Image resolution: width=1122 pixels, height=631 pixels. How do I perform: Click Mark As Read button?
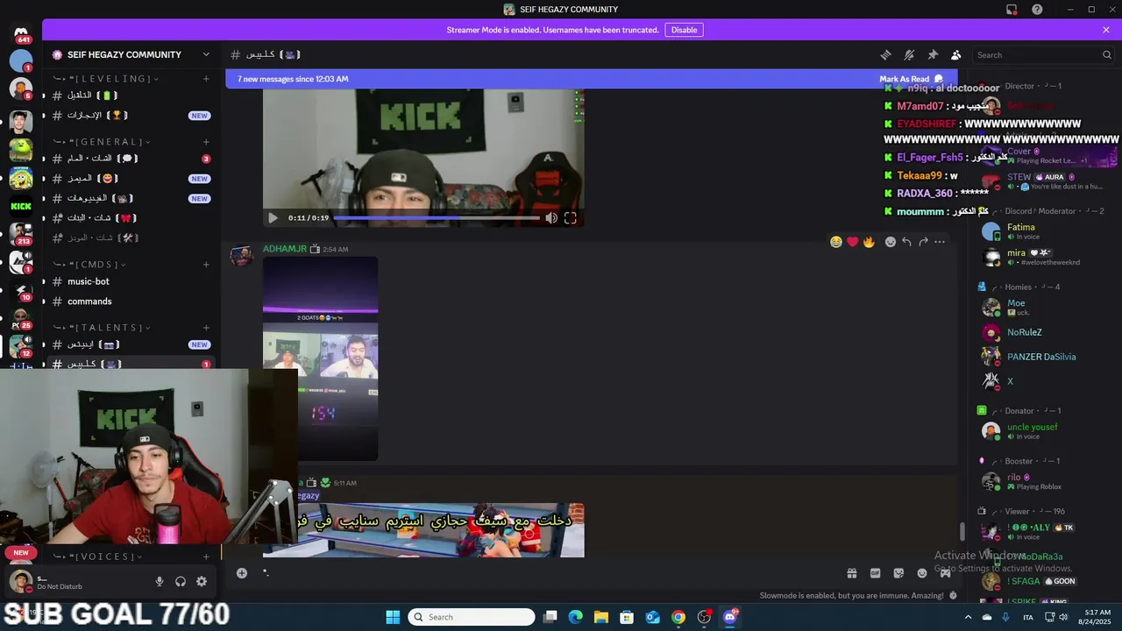click(911, 79)
